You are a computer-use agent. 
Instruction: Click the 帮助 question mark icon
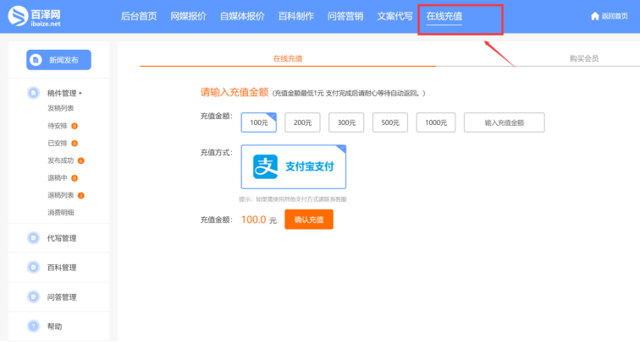click(x=33, y=326)
